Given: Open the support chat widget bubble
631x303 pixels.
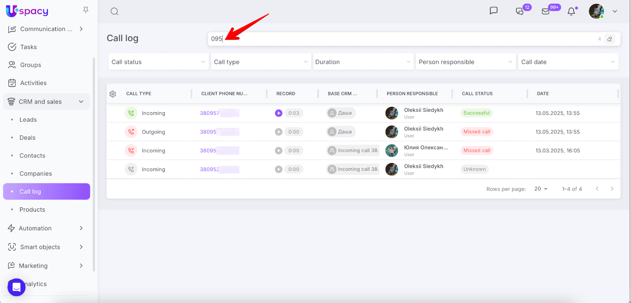Looking at the screenshot, I should [x=17, y=287].
